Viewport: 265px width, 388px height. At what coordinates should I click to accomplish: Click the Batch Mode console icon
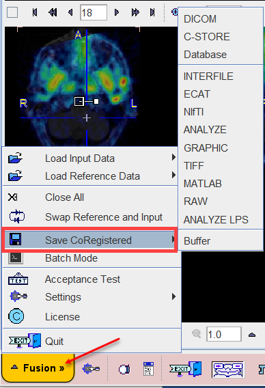tap(15, 258)
